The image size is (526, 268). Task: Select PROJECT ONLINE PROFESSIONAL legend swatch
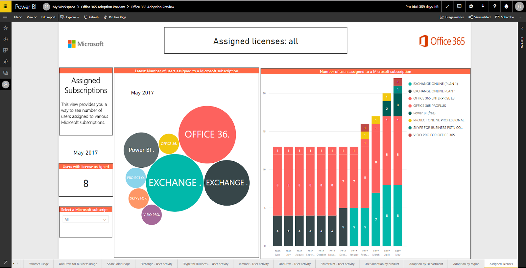410,120
